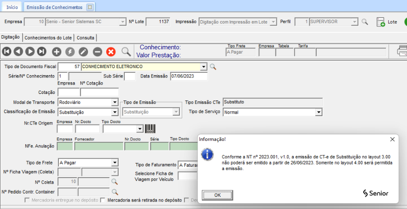Viewport: 407px width, 209px height.
Task: Open Perfil SUPERVISOR dropdown
Action: coord(355,22)
